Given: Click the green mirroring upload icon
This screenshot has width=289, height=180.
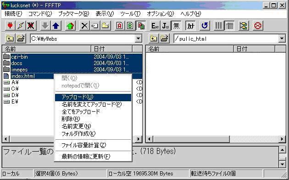Looking at the screenshot, I should [70, 26].
